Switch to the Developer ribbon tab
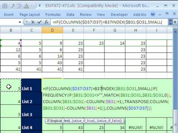 (x=119, y=15)
